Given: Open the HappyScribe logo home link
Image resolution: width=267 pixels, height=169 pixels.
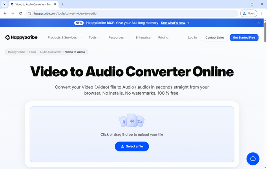Looking at the screenshot, I should 21,37.
